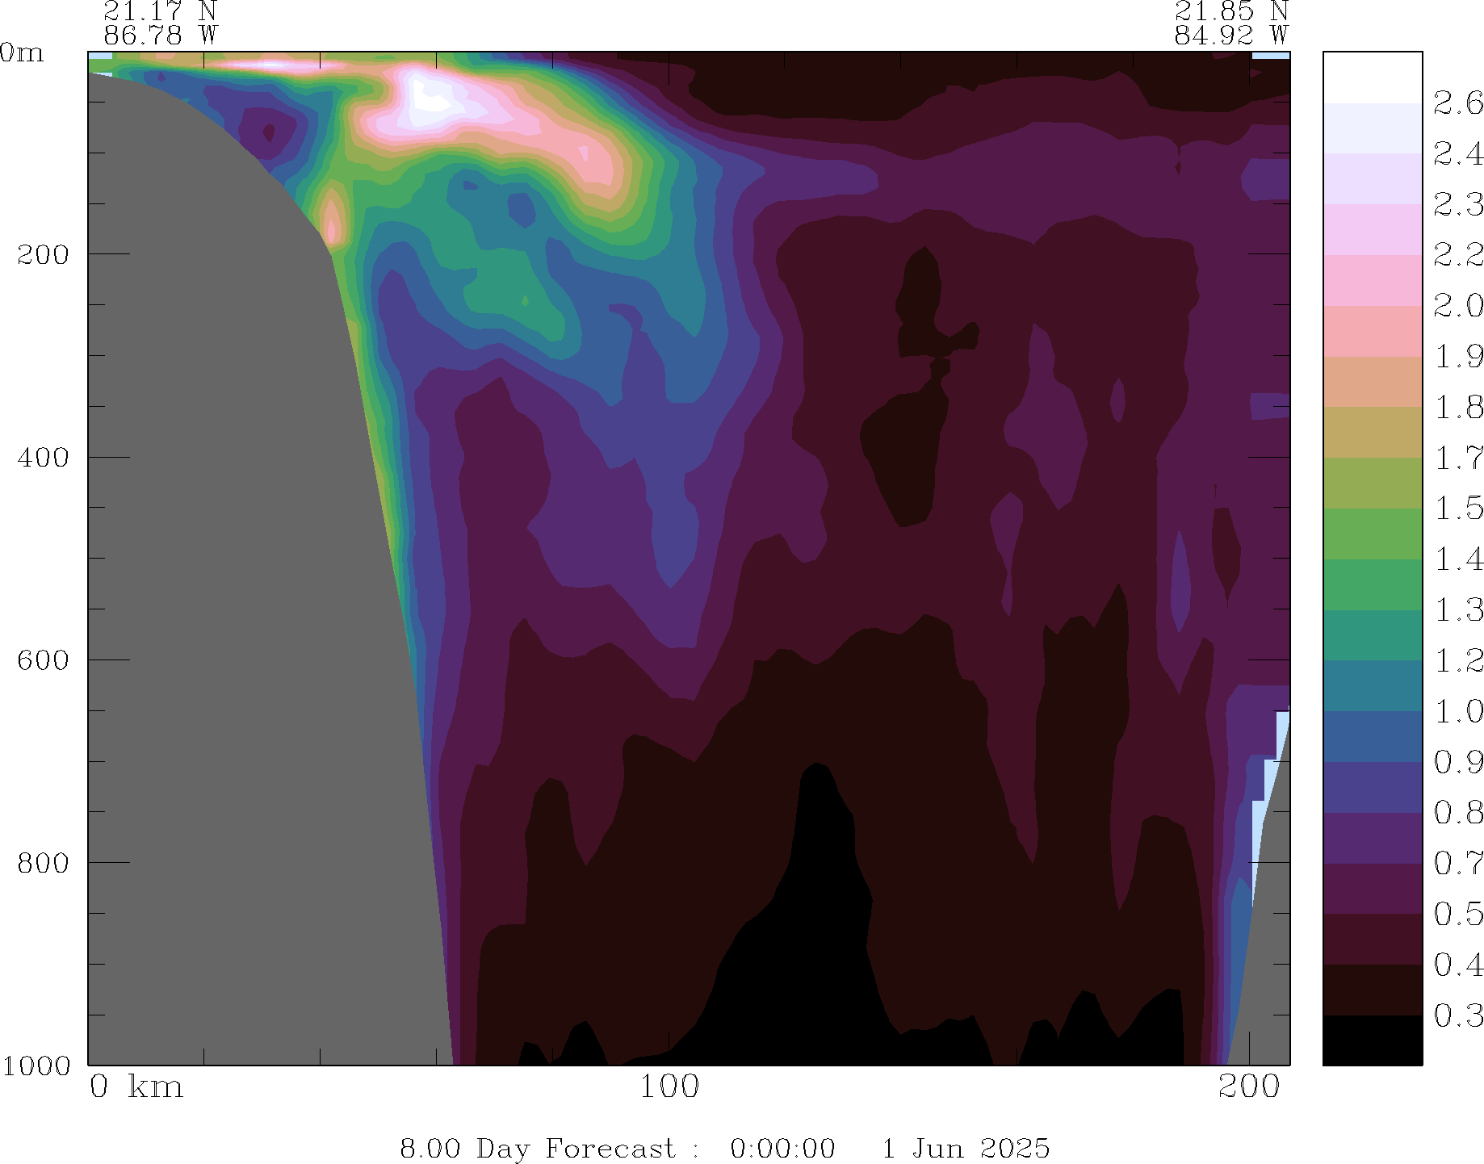Click the 0.3 label on the color scale

pyautogui.click(x=1457, y=1015)
